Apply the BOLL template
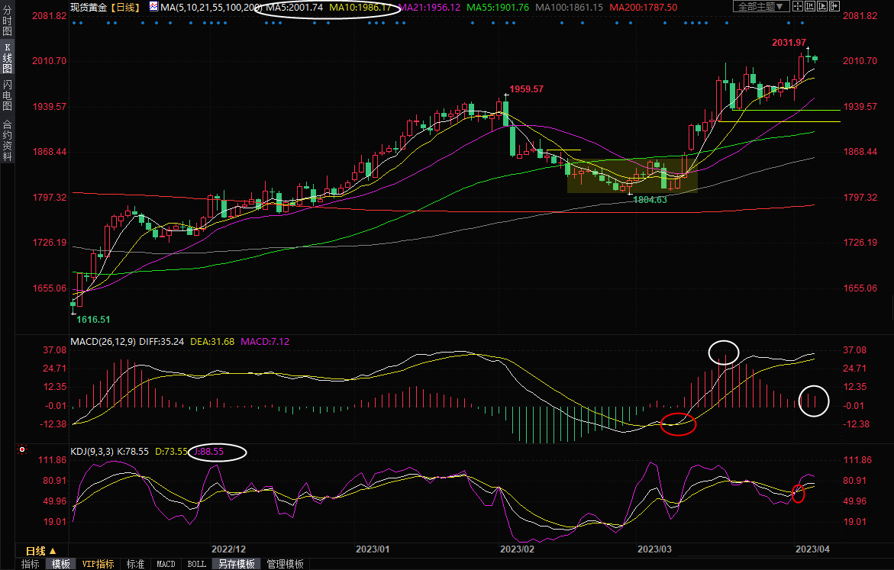The width and height of the screenshot is (894, 570). [196, 565]
